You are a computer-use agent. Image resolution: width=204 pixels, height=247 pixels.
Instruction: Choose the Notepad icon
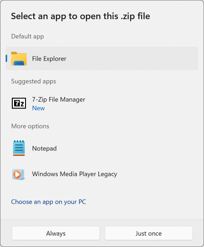[19, 148]
